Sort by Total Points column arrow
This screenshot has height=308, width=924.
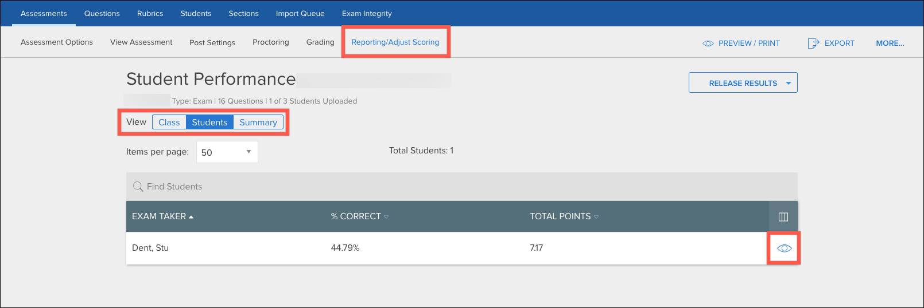point(596,217)
